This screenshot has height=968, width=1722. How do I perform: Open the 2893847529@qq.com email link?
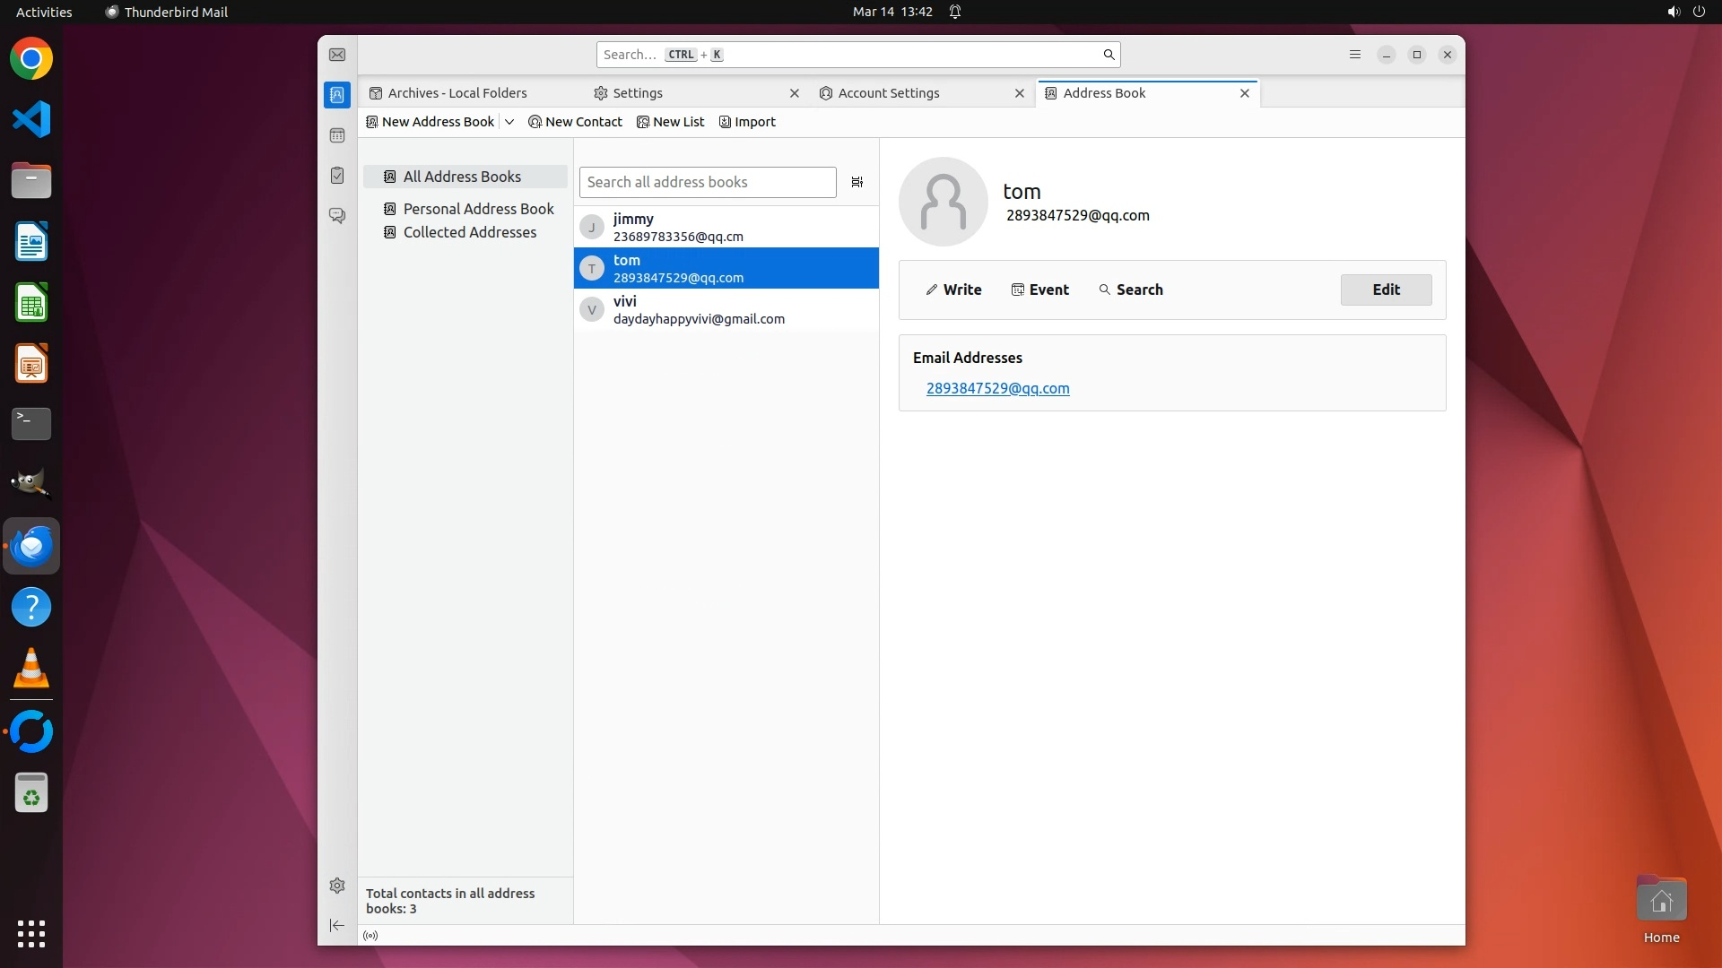[x=997, y=388]
